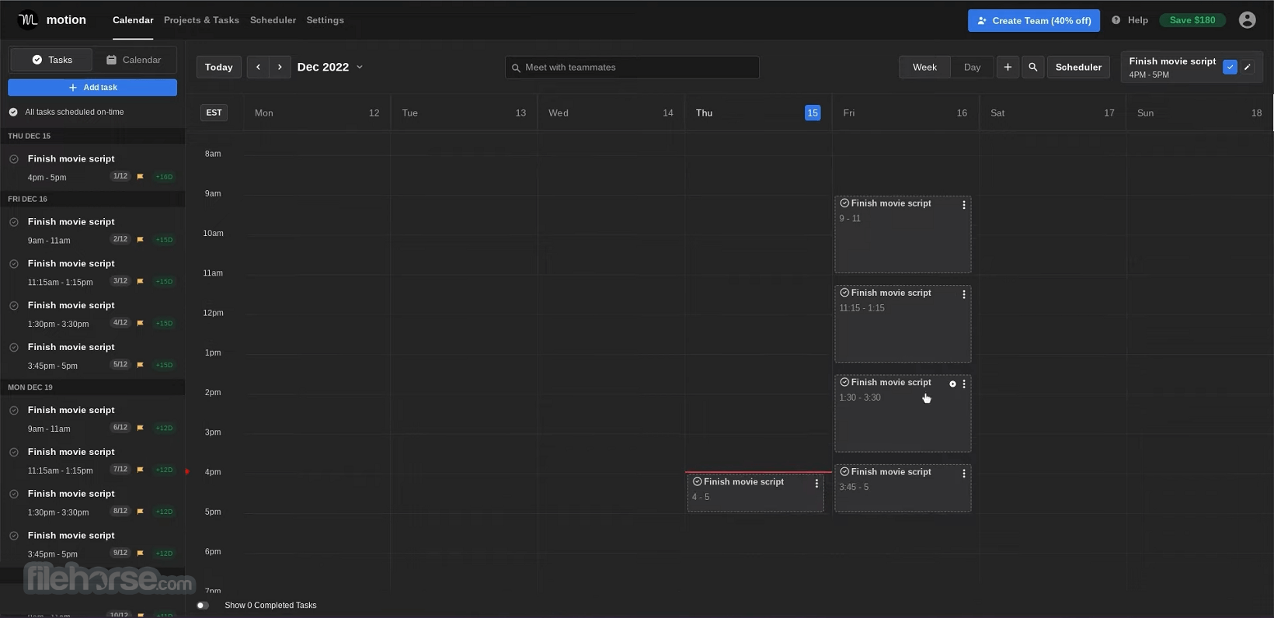Click Save $180 badge
Viewport: 1274px width, 618px height.
tap(1192, 20)
